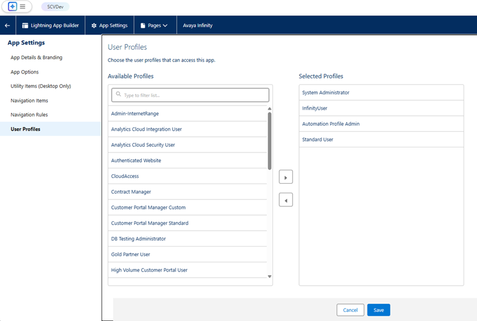Select DB Testing Administrator profile
477x321 pixels.
click(x=188, y=239)
